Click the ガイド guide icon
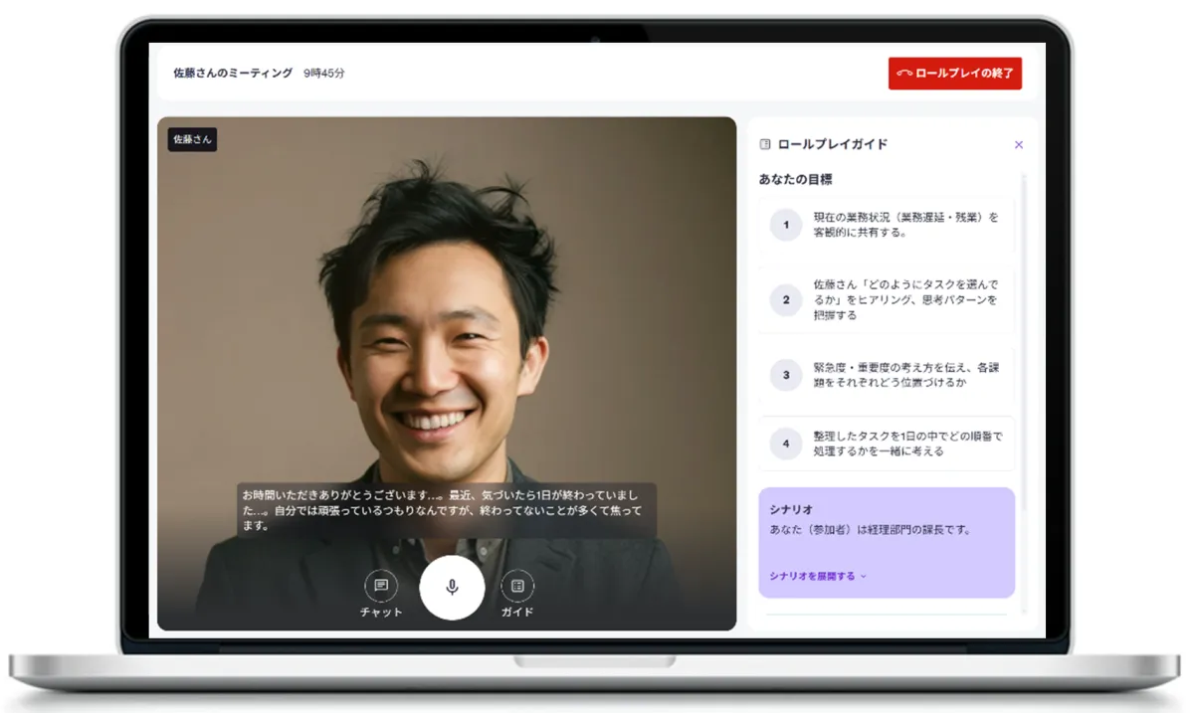The height and width of the screenshot is (713, 1194). [516, 586]
